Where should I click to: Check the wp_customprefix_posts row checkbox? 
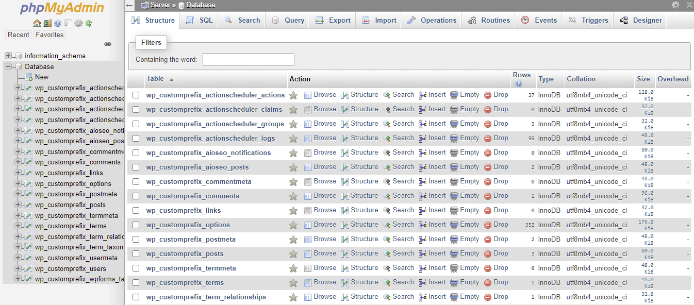136,253
